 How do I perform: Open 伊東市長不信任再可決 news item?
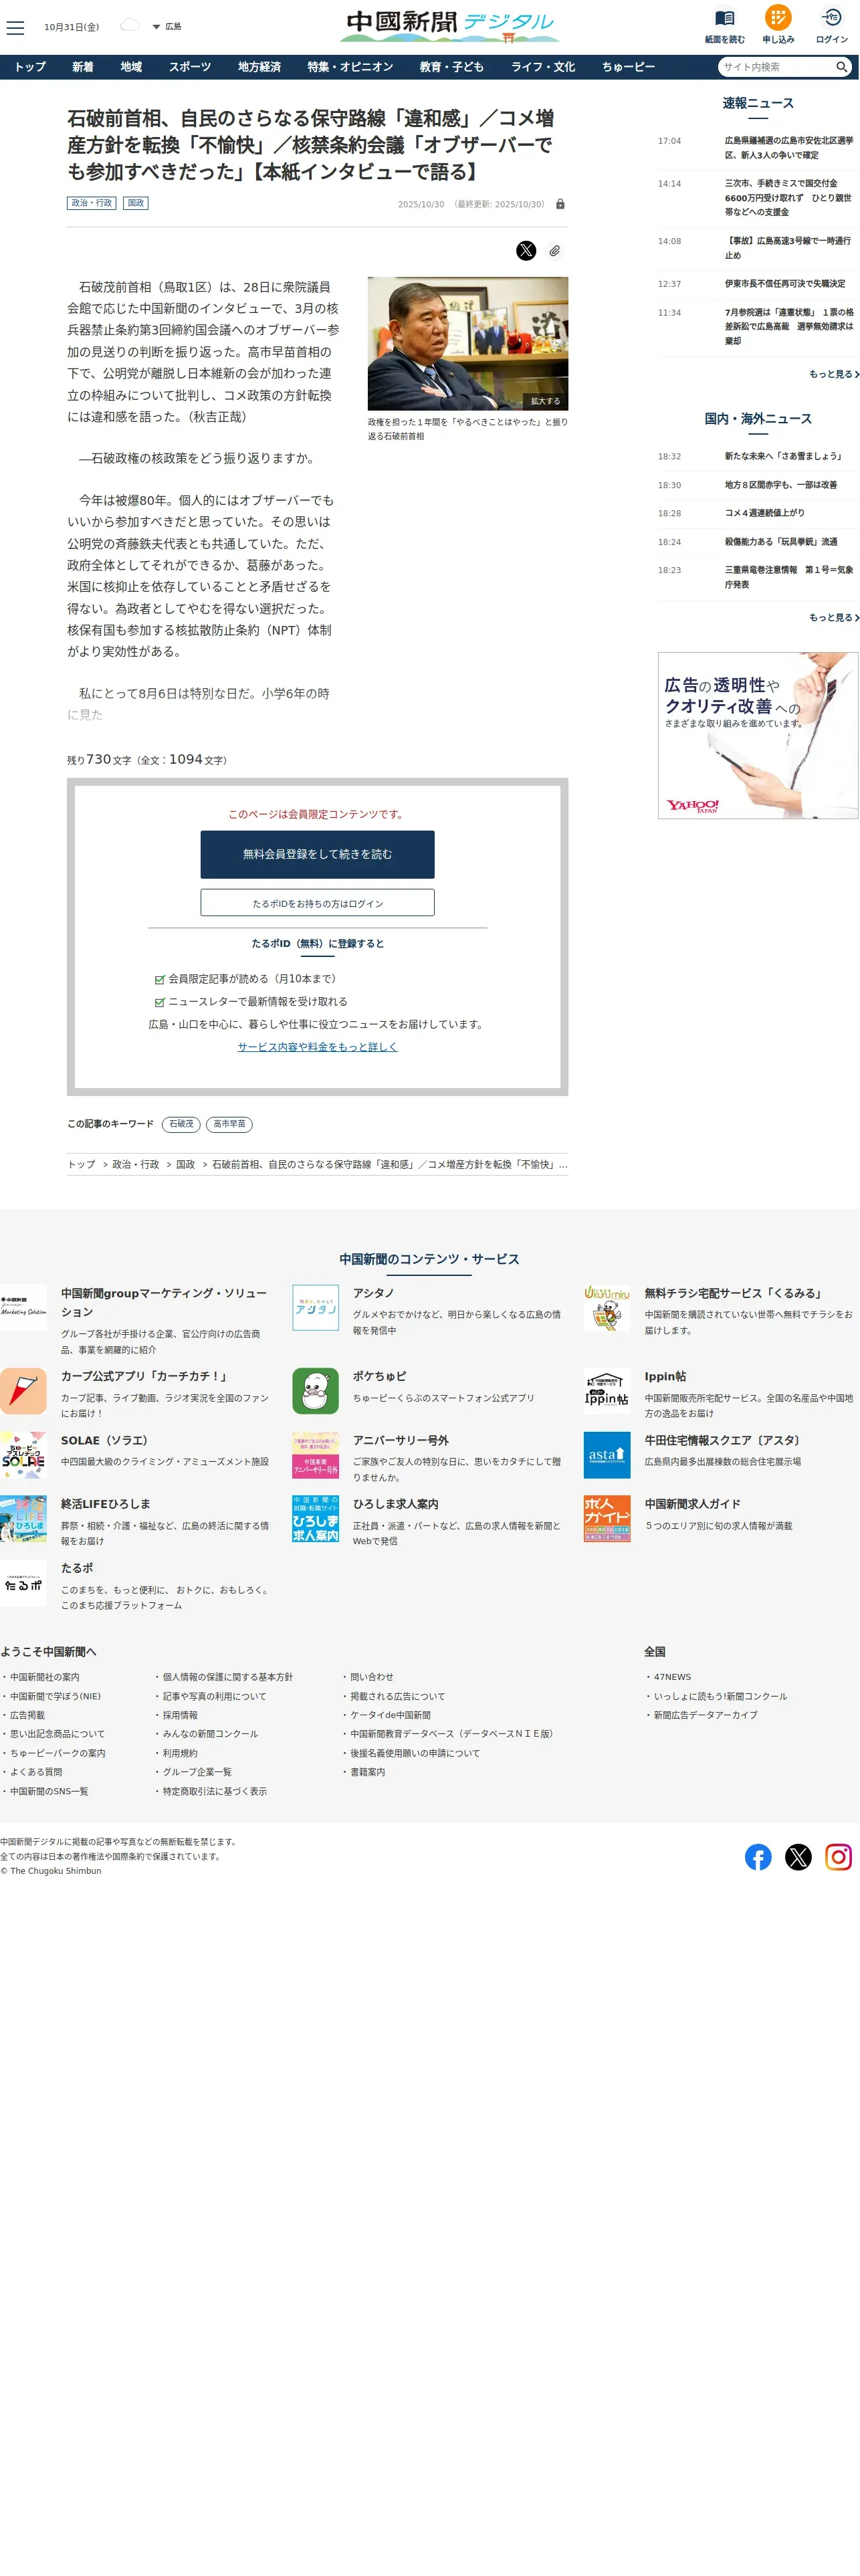pos(785,284)
